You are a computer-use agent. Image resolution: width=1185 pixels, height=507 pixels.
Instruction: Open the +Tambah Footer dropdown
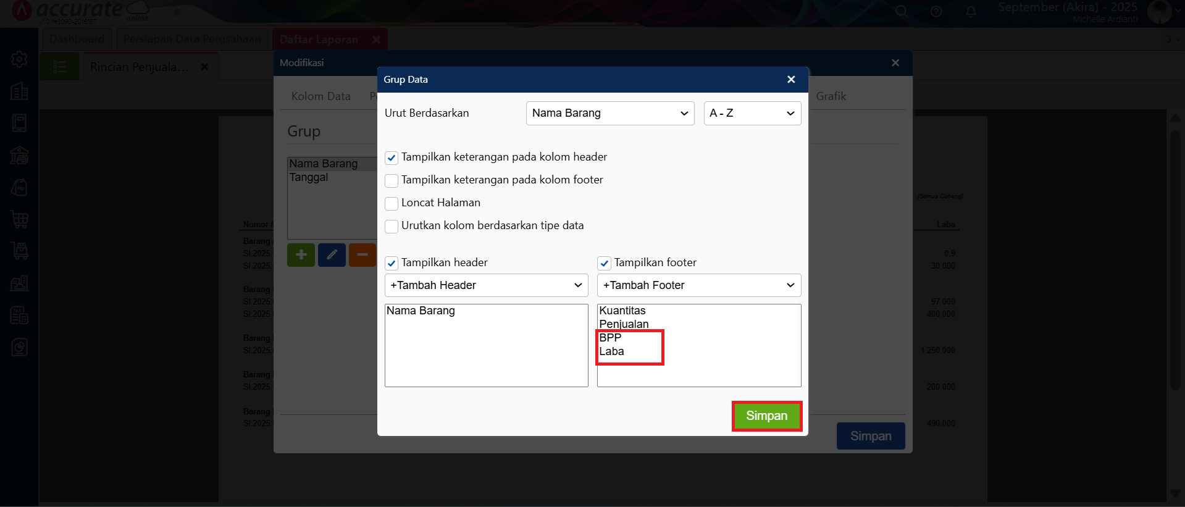point(698,285)
